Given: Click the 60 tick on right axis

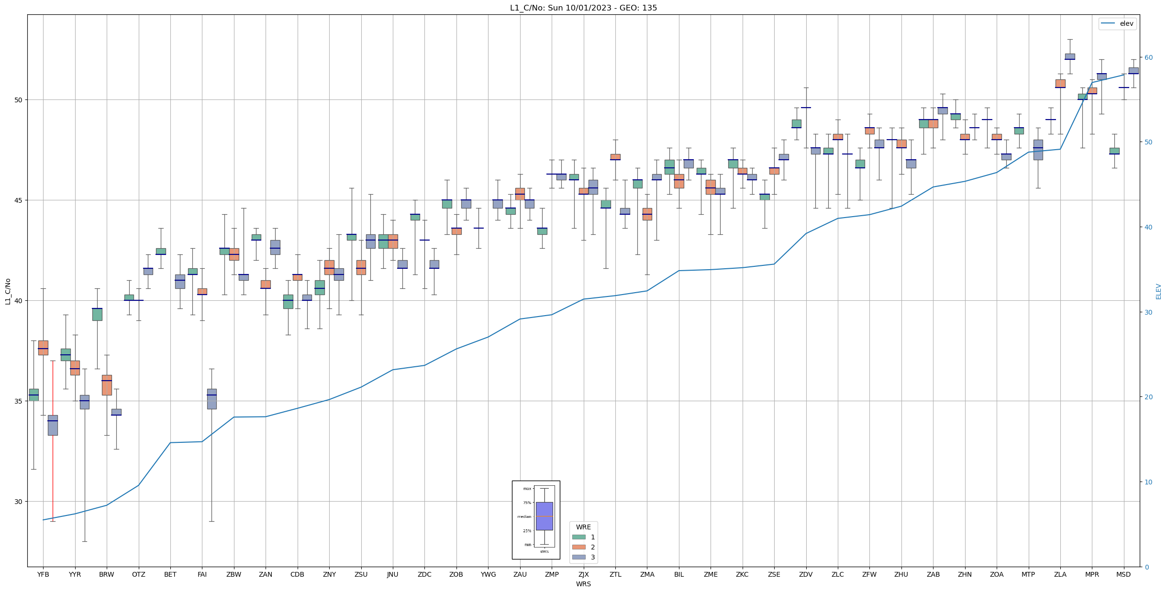Looking at the screenshot, I should [x=1148, y=57].
